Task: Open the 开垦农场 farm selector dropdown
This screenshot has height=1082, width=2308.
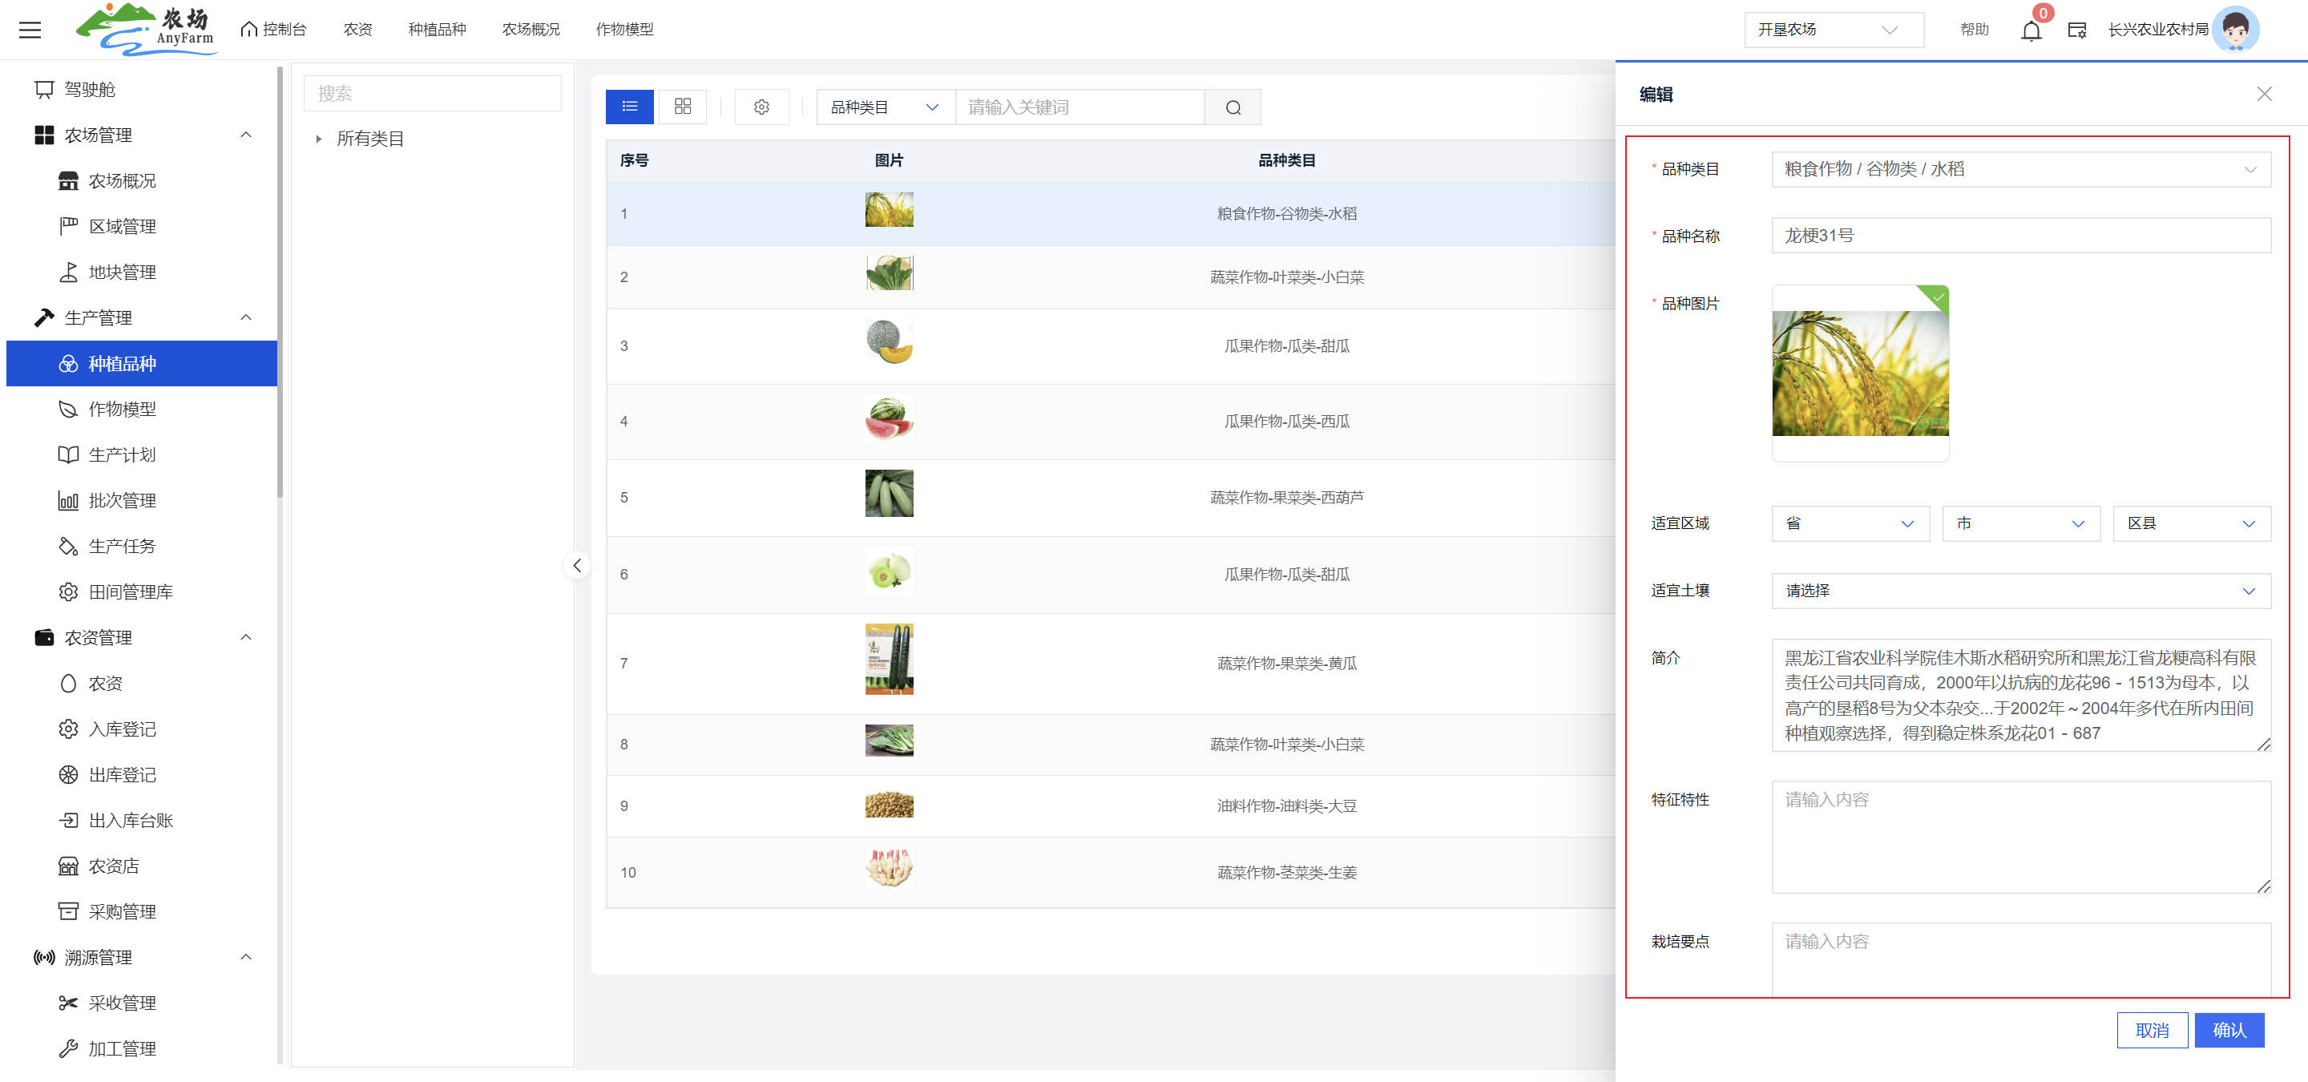Action: tap(1832, 30)
